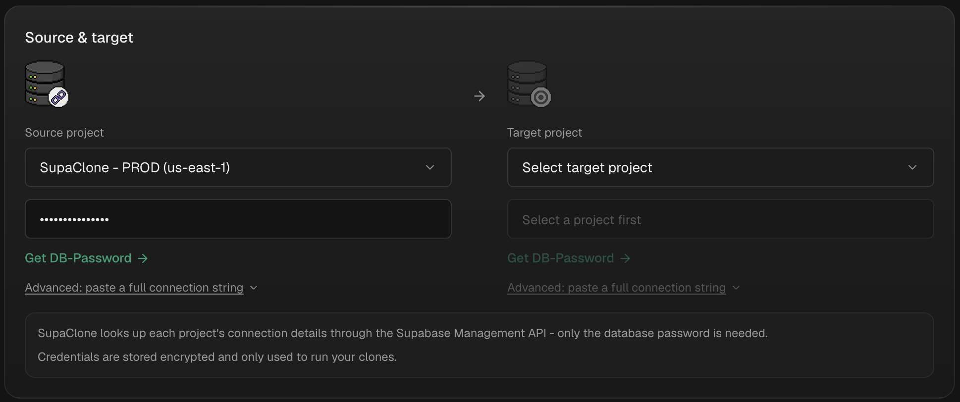Open target Get DB-Password link
The width and height of the screenshot is (960, 402).
(569, 258)
